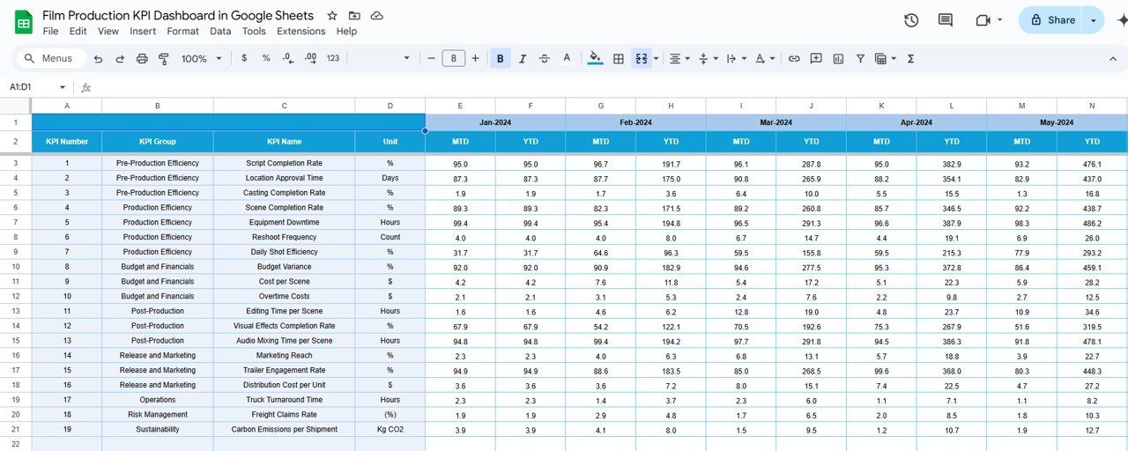Open vertical align dropdown
1128x451 pixels.
click(708, 59)
